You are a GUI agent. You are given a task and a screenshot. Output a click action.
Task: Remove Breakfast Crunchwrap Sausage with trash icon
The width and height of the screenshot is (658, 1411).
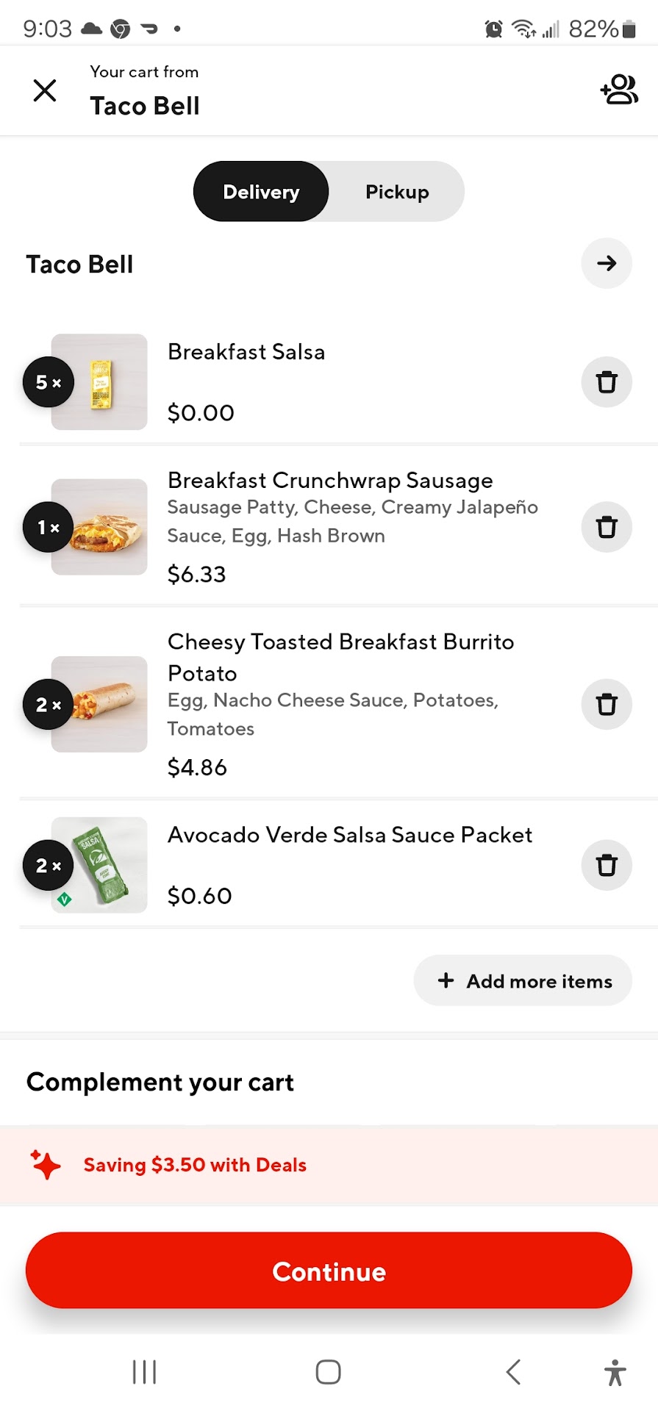607,527
